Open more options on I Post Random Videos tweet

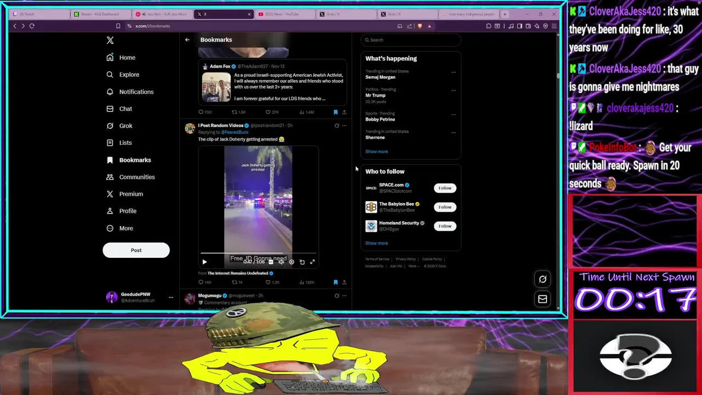pyautogui.click(x=344, y=126)
